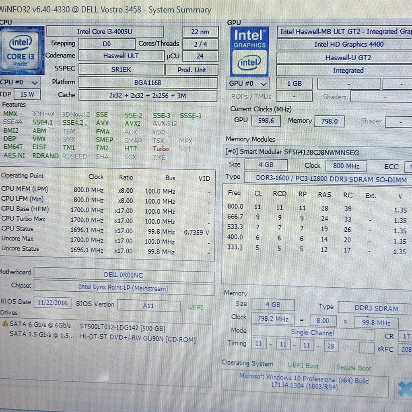Click the CPU Base (HFM) row

click(106, 210)
